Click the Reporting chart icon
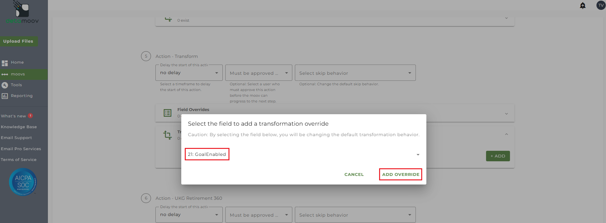This screenshot has width=606, height=223. (x=5, y=96)
